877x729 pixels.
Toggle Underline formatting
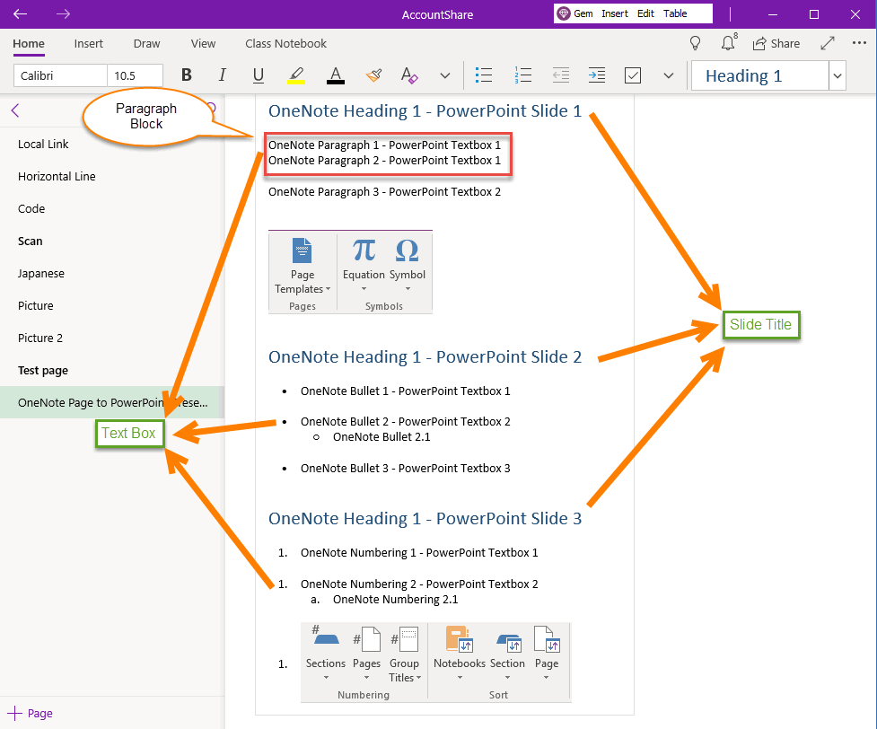point(258,75)
